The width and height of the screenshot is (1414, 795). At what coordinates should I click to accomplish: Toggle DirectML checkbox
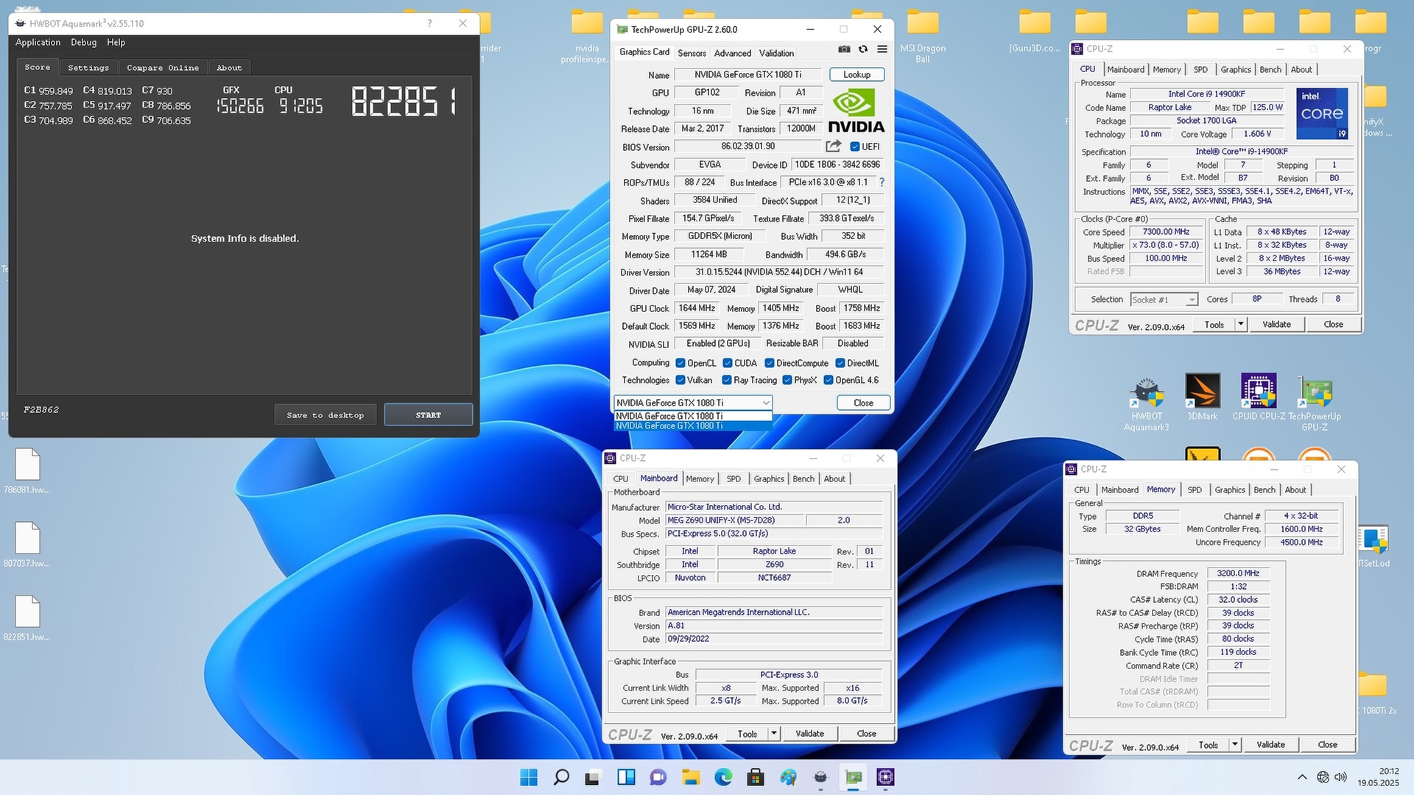[x=840, y=363]
